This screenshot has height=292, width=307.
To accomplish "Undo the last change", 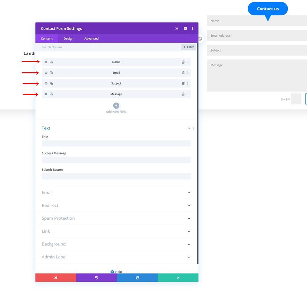I will (97, 277).
